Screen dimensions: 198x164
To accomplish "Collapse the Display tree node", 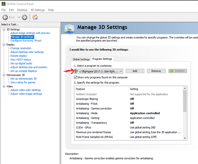I will pos(3,45).
